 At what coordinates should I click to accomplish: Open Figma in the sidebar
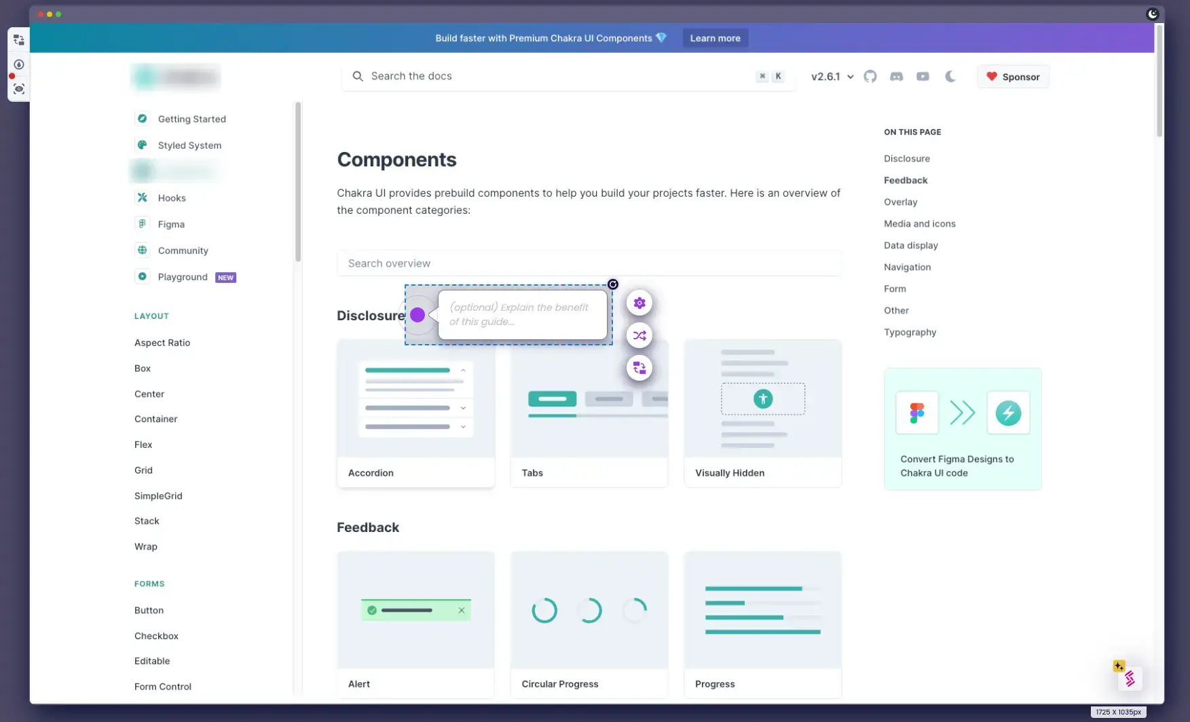tap(171, 225)
